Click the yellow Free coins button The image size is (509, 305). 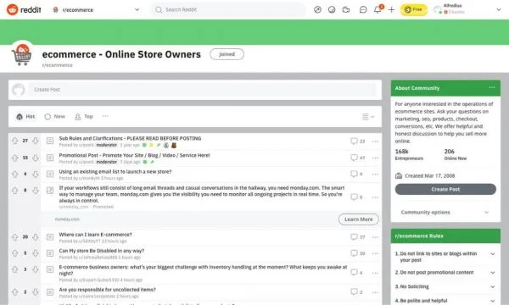[414, 9]
